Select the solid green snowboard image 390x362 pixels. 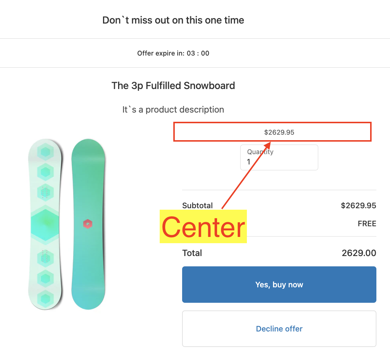[x=88, y=224]
